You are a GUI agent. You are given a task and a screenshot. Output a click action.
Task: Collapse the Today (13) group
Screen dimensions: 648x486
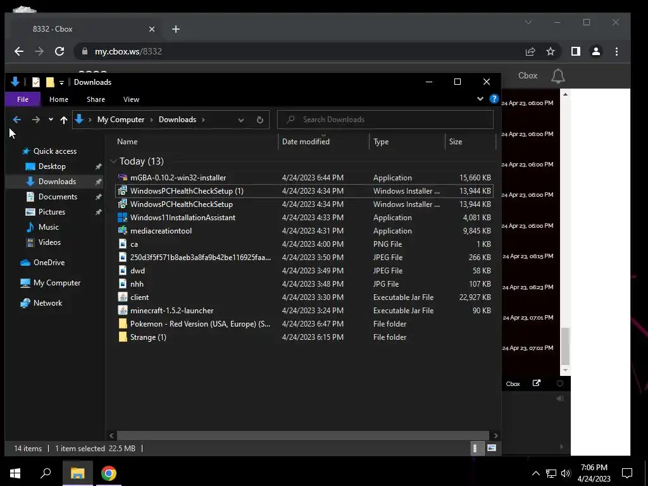click(113, 161)
